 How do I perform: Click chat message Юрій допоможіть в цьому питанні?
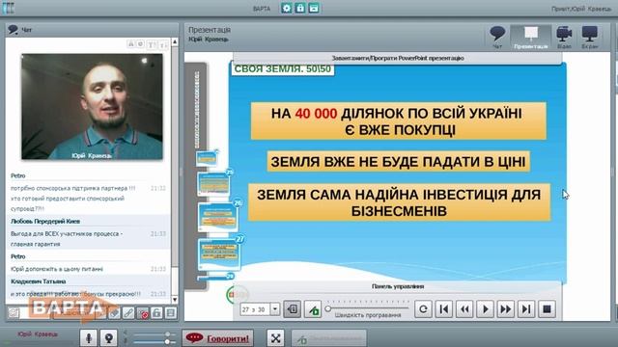point(57,269)
